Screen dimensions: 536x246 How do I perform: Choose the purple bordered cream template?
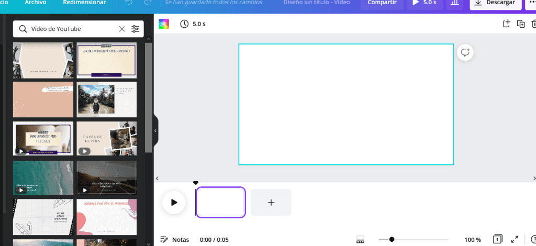click(x=107, y=61)
